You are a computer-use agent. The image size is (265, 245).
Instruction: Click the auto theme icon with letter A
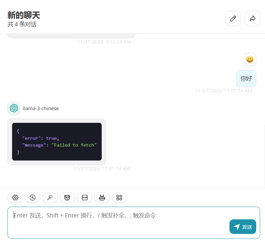coord(32,198)
